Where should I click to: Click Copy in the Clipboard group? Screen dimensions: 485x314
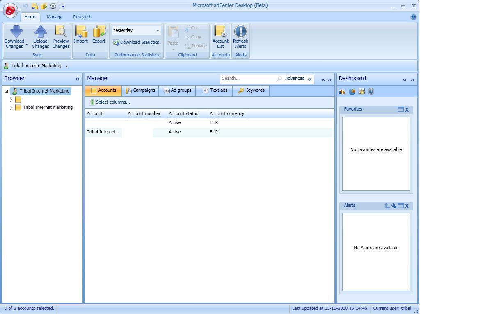[193, 37]
